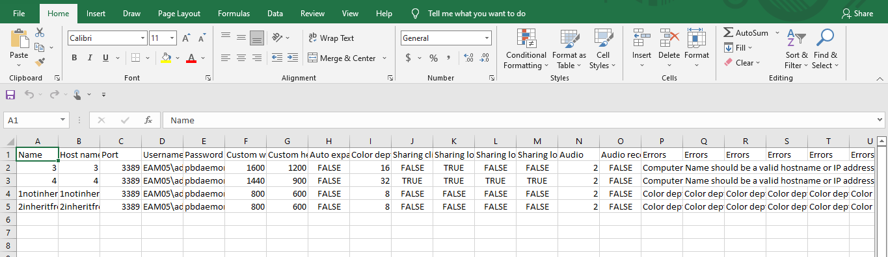The height and width of the screenshot is (257, 888).
Task: Click Increase Font Size icon
Action: (x=187, y=38)
